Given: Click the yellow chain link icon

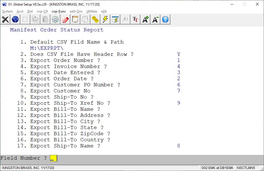Looking at the screenshot, I should pos(95,19).
